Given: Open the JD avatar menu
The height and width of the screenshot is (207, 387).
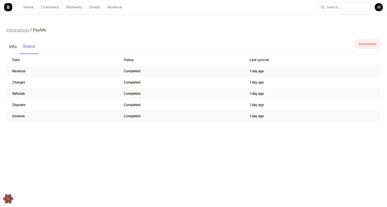Looking at the screenshot, I should click(379, 7).
